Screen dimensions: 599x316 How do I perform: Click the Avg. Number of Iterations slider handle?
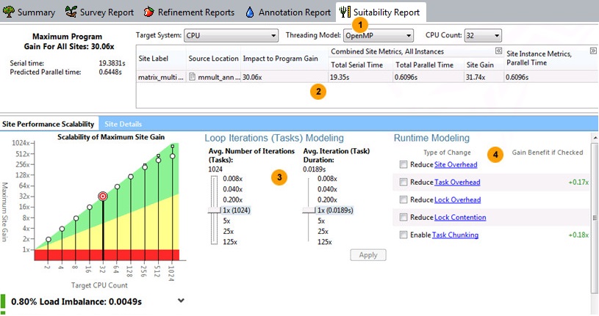214,210
